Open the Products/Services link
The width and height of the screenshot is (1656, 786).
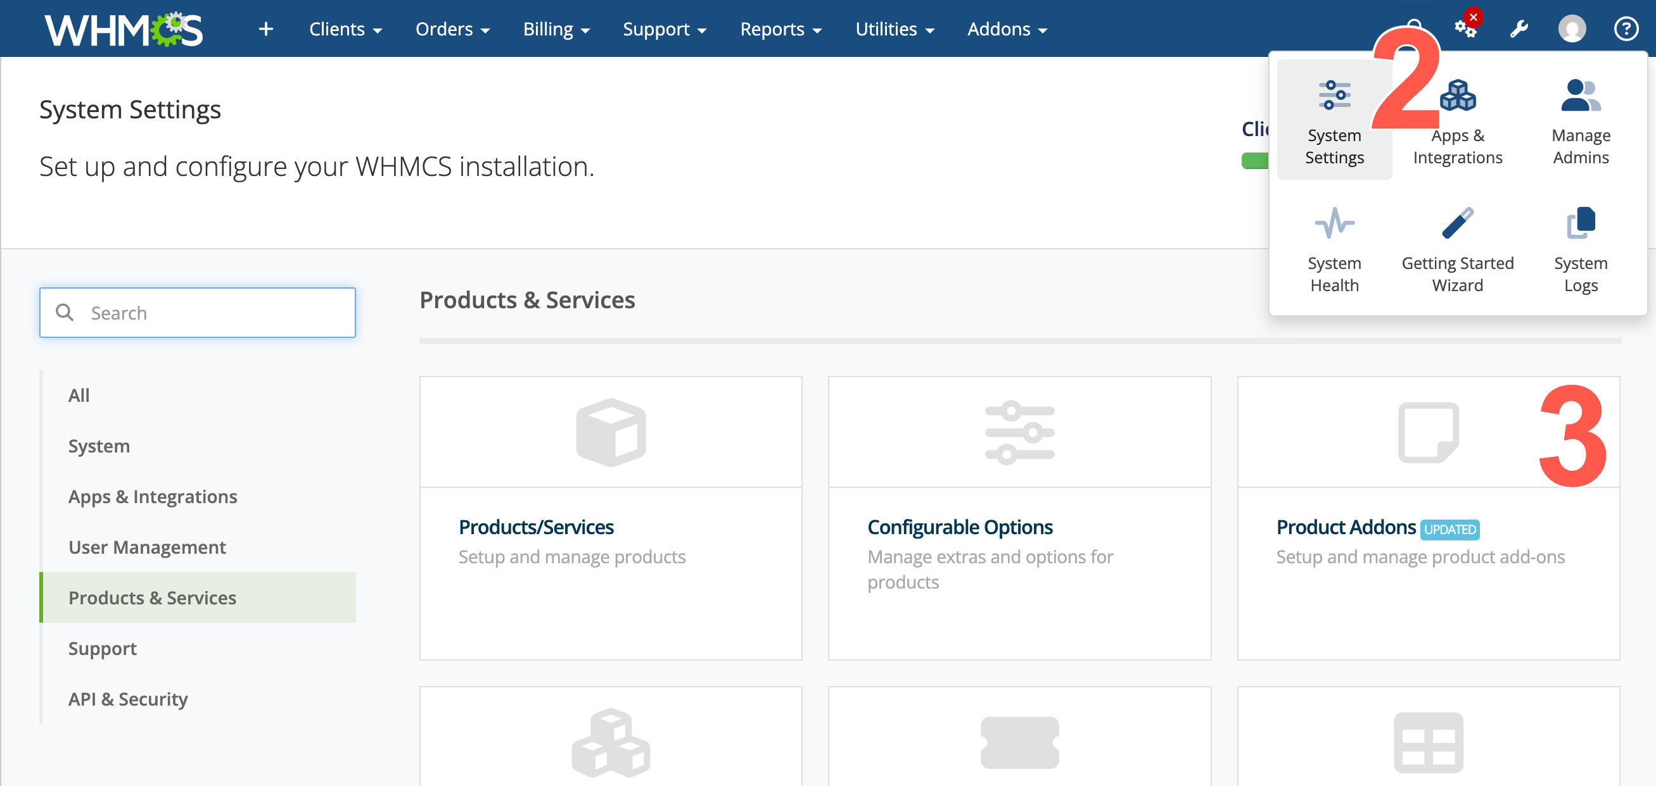(x=535, y=527)
